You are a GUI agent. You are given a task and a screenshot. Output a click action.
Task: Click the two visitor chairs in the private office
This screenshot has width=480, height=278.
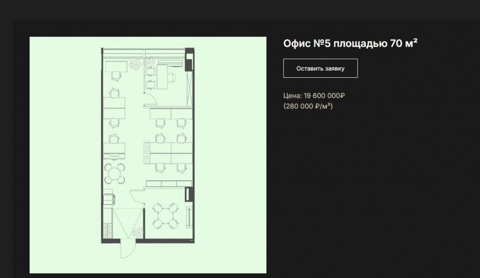pos(150,78)
